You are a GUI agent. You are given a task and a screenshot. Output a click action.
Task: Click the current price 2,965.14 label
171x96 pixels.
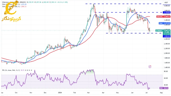click(167, 31)
